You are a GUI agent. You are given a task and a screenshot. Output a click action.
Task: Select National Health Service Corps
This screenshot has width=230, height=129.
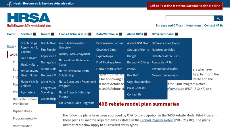click(74, 62)
